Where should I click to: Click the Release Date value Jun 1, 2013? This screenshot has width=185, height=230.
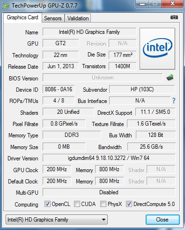pyautogui.click(x=61, y=66)
